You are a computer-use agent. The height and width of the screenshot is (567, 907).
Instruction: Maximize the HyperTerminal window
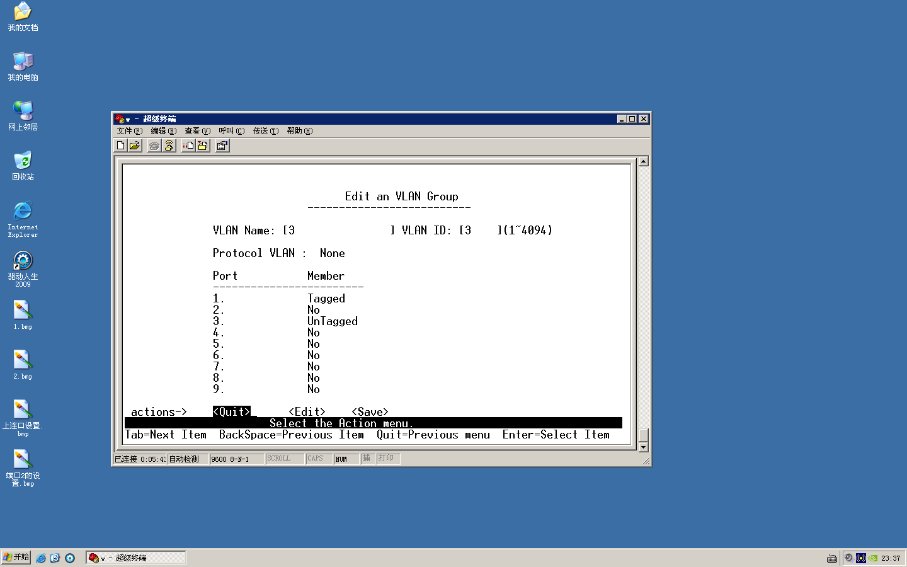[632, 118]
